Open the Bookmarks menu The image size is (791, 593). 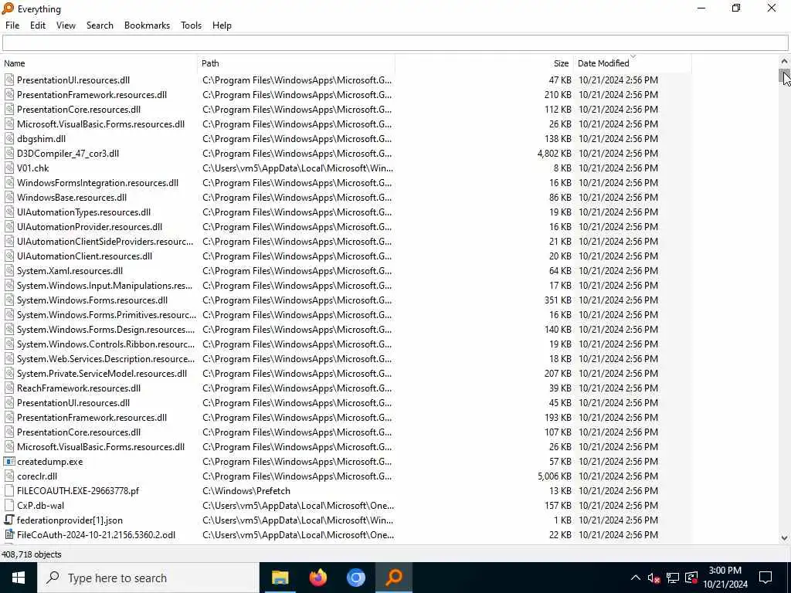pos(147,25)
